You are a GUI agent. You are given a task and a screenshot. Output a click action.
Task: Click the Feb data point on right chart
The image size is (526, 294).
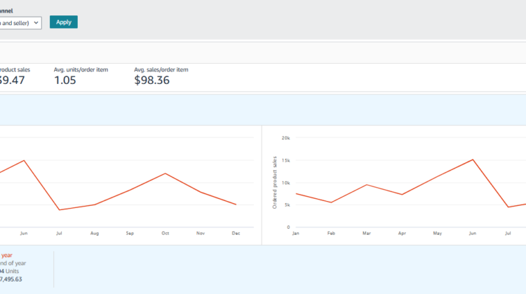pyautogui.click(x=331, y=202)
